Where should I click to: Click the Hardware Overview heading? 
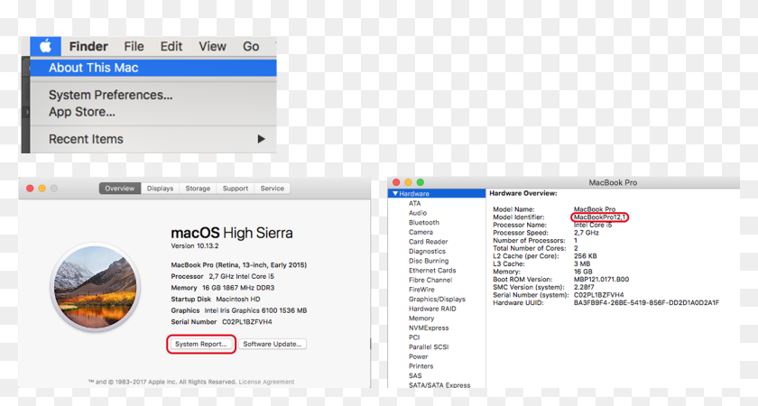point(523,193)
